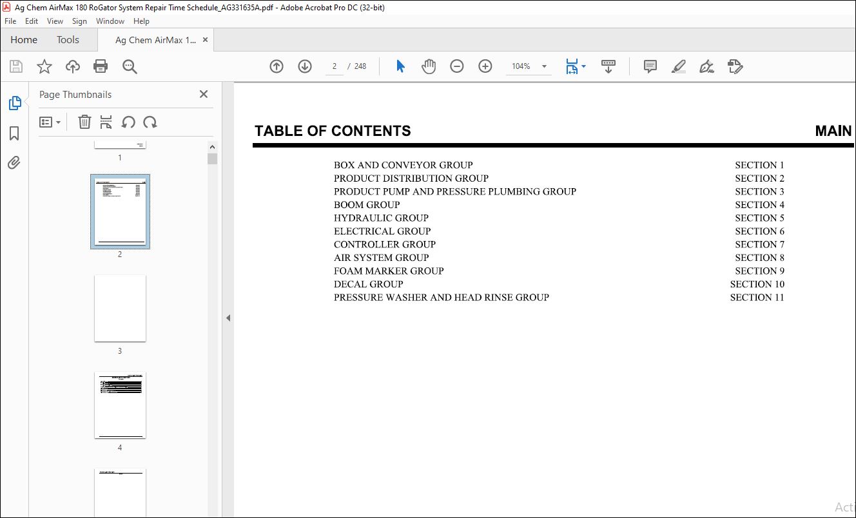This screenshot has width=856, height=518.
Task: Open thumbnail options dropdown menu
Action: pos(50,122)
